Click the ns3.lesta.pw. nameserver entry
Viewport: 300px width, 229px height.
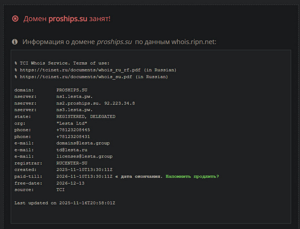[x=74, y=110]
